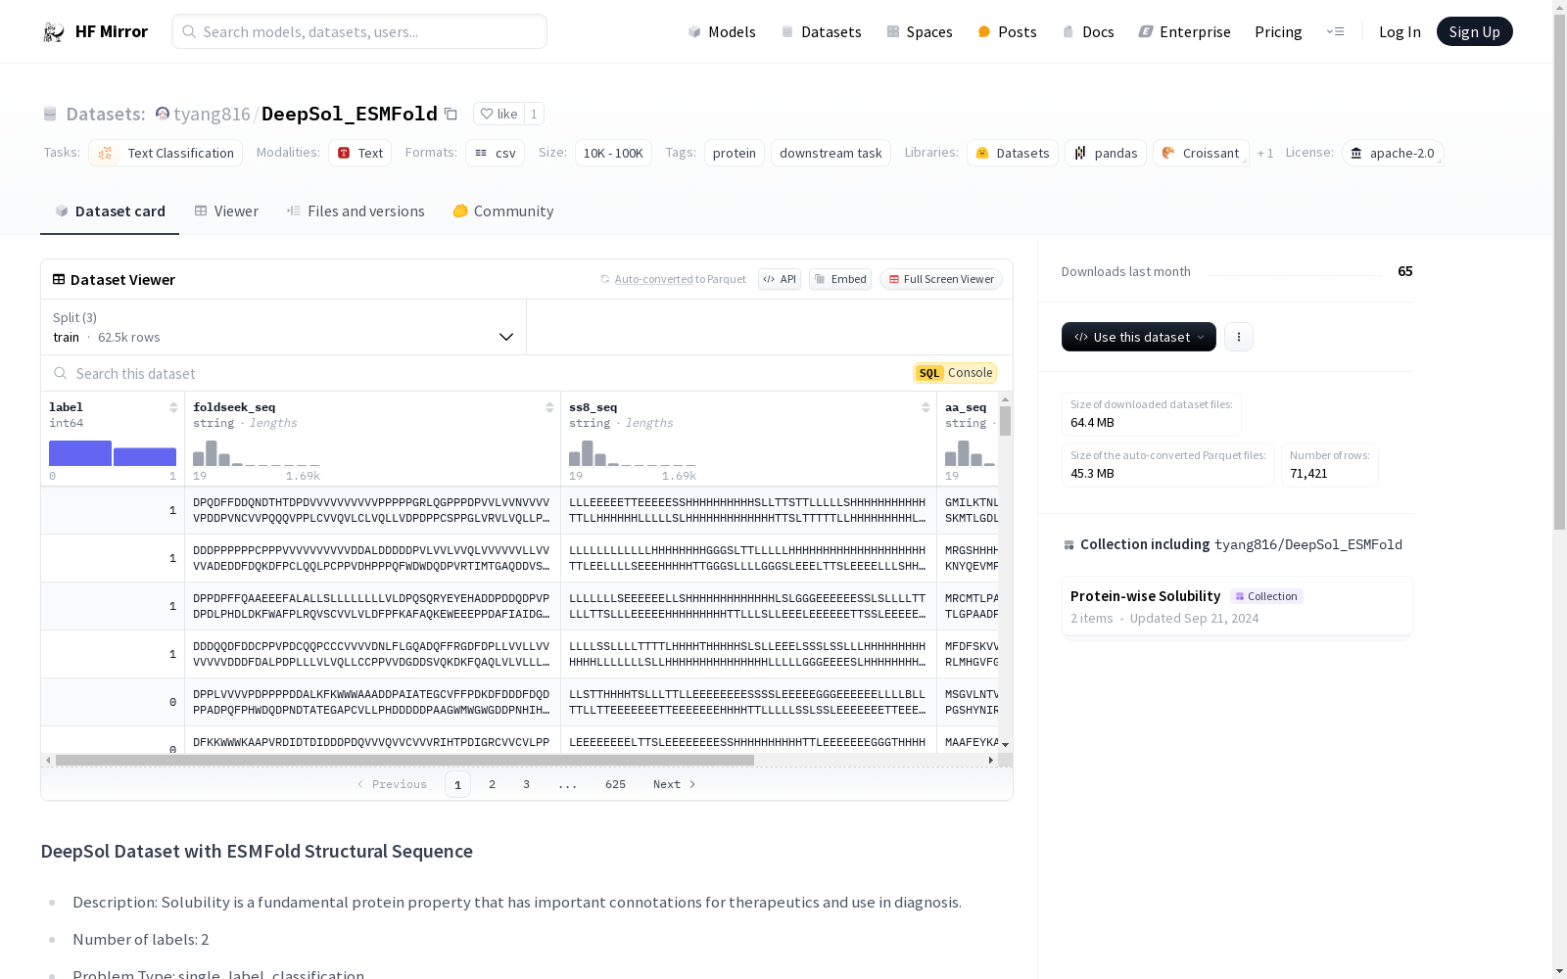Open the API button in viewer
This screenshot has width=1567, height=979.
(x=780, y=279)
